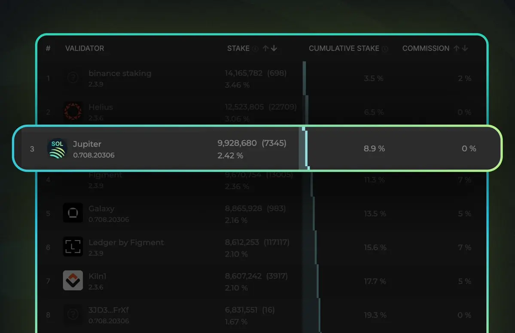Sort stake ascending with up arrow

[266, 48]
